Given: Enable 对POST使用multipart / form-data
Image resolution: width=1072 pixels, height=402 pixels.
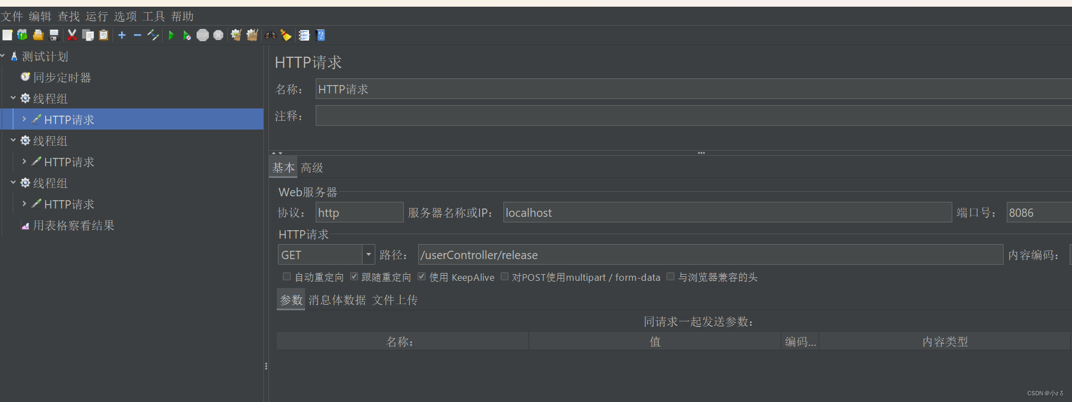Looking at the screenshot, I should pos(505,276).
